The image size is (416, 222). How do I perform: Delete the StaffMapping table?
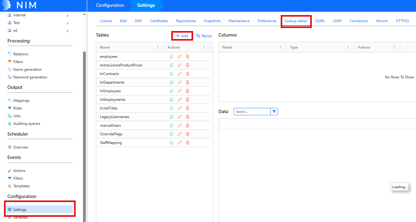point(188,143)
